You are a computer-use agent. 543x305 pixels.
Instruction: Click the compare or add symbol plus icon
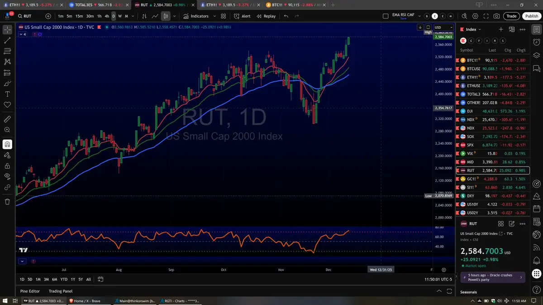coord(48,16)
